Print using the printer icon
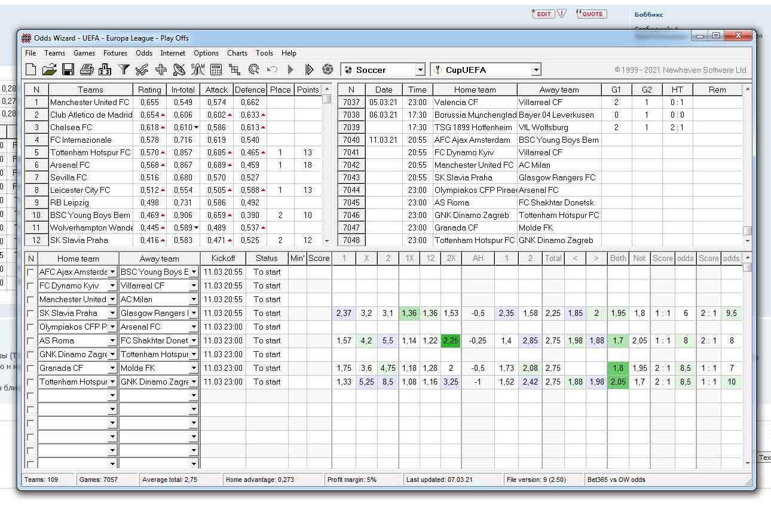The width and height of the screenshot is (771, 507). pyautogui.click(x=87, y=70)
